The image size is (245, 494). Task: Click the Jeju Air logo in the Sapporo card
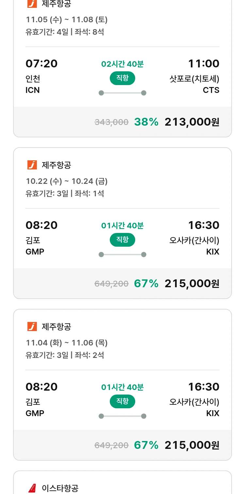pyautogui.click(x=32, y=4)
